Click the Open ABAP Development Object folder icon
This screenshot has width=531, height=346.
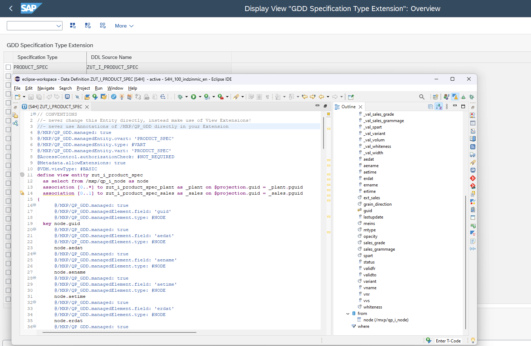[x=87, y=97]
